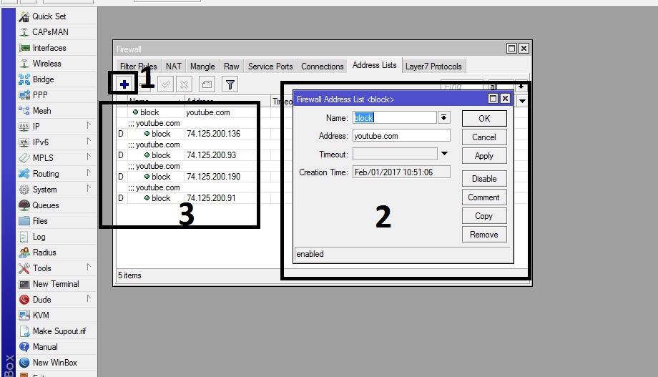
Task: Switch to the Mangle tab
Action: 202,67
